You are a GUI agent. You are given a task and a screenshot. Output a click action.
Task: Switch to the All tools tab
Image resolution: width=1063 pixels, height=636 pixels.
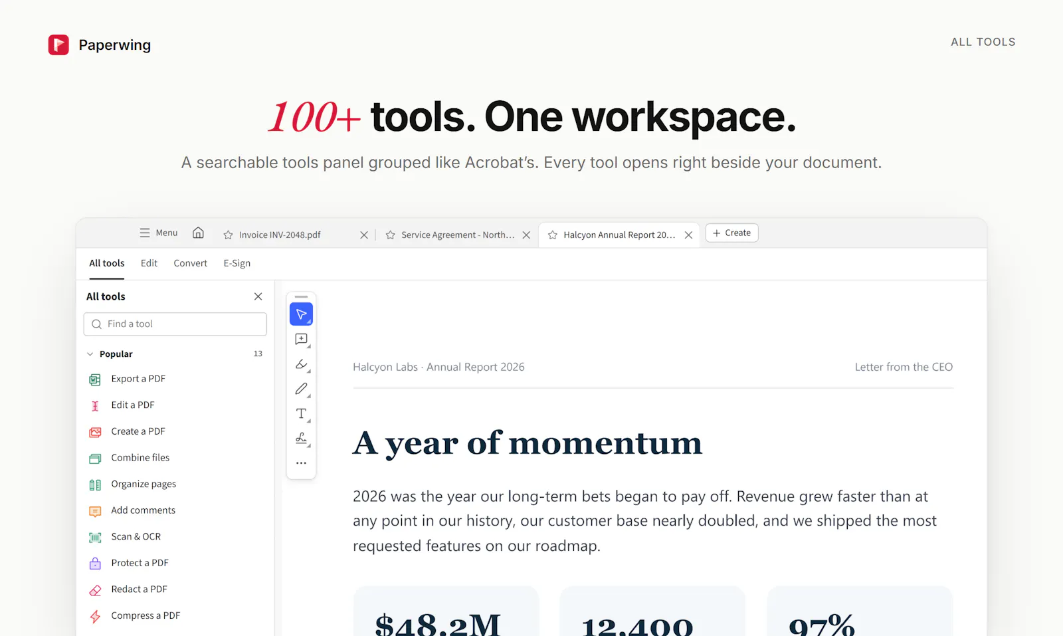[107, 263]
